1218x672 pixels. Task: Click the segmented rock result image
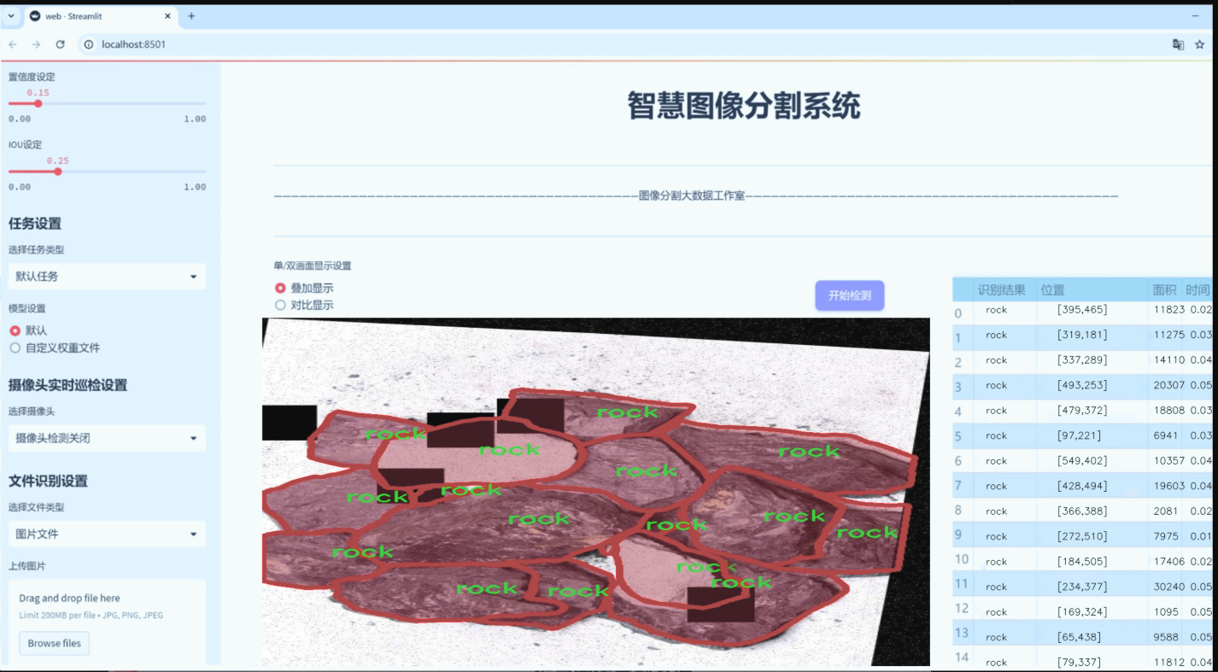(x=595, y=492)
